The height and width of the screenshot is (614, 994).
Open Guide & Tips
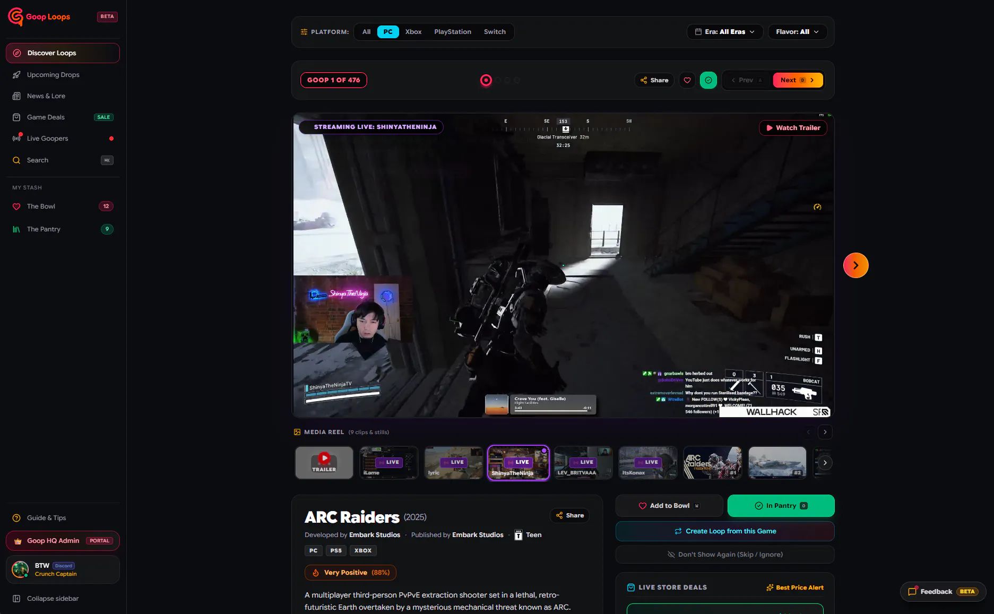(x=63, y=518)
